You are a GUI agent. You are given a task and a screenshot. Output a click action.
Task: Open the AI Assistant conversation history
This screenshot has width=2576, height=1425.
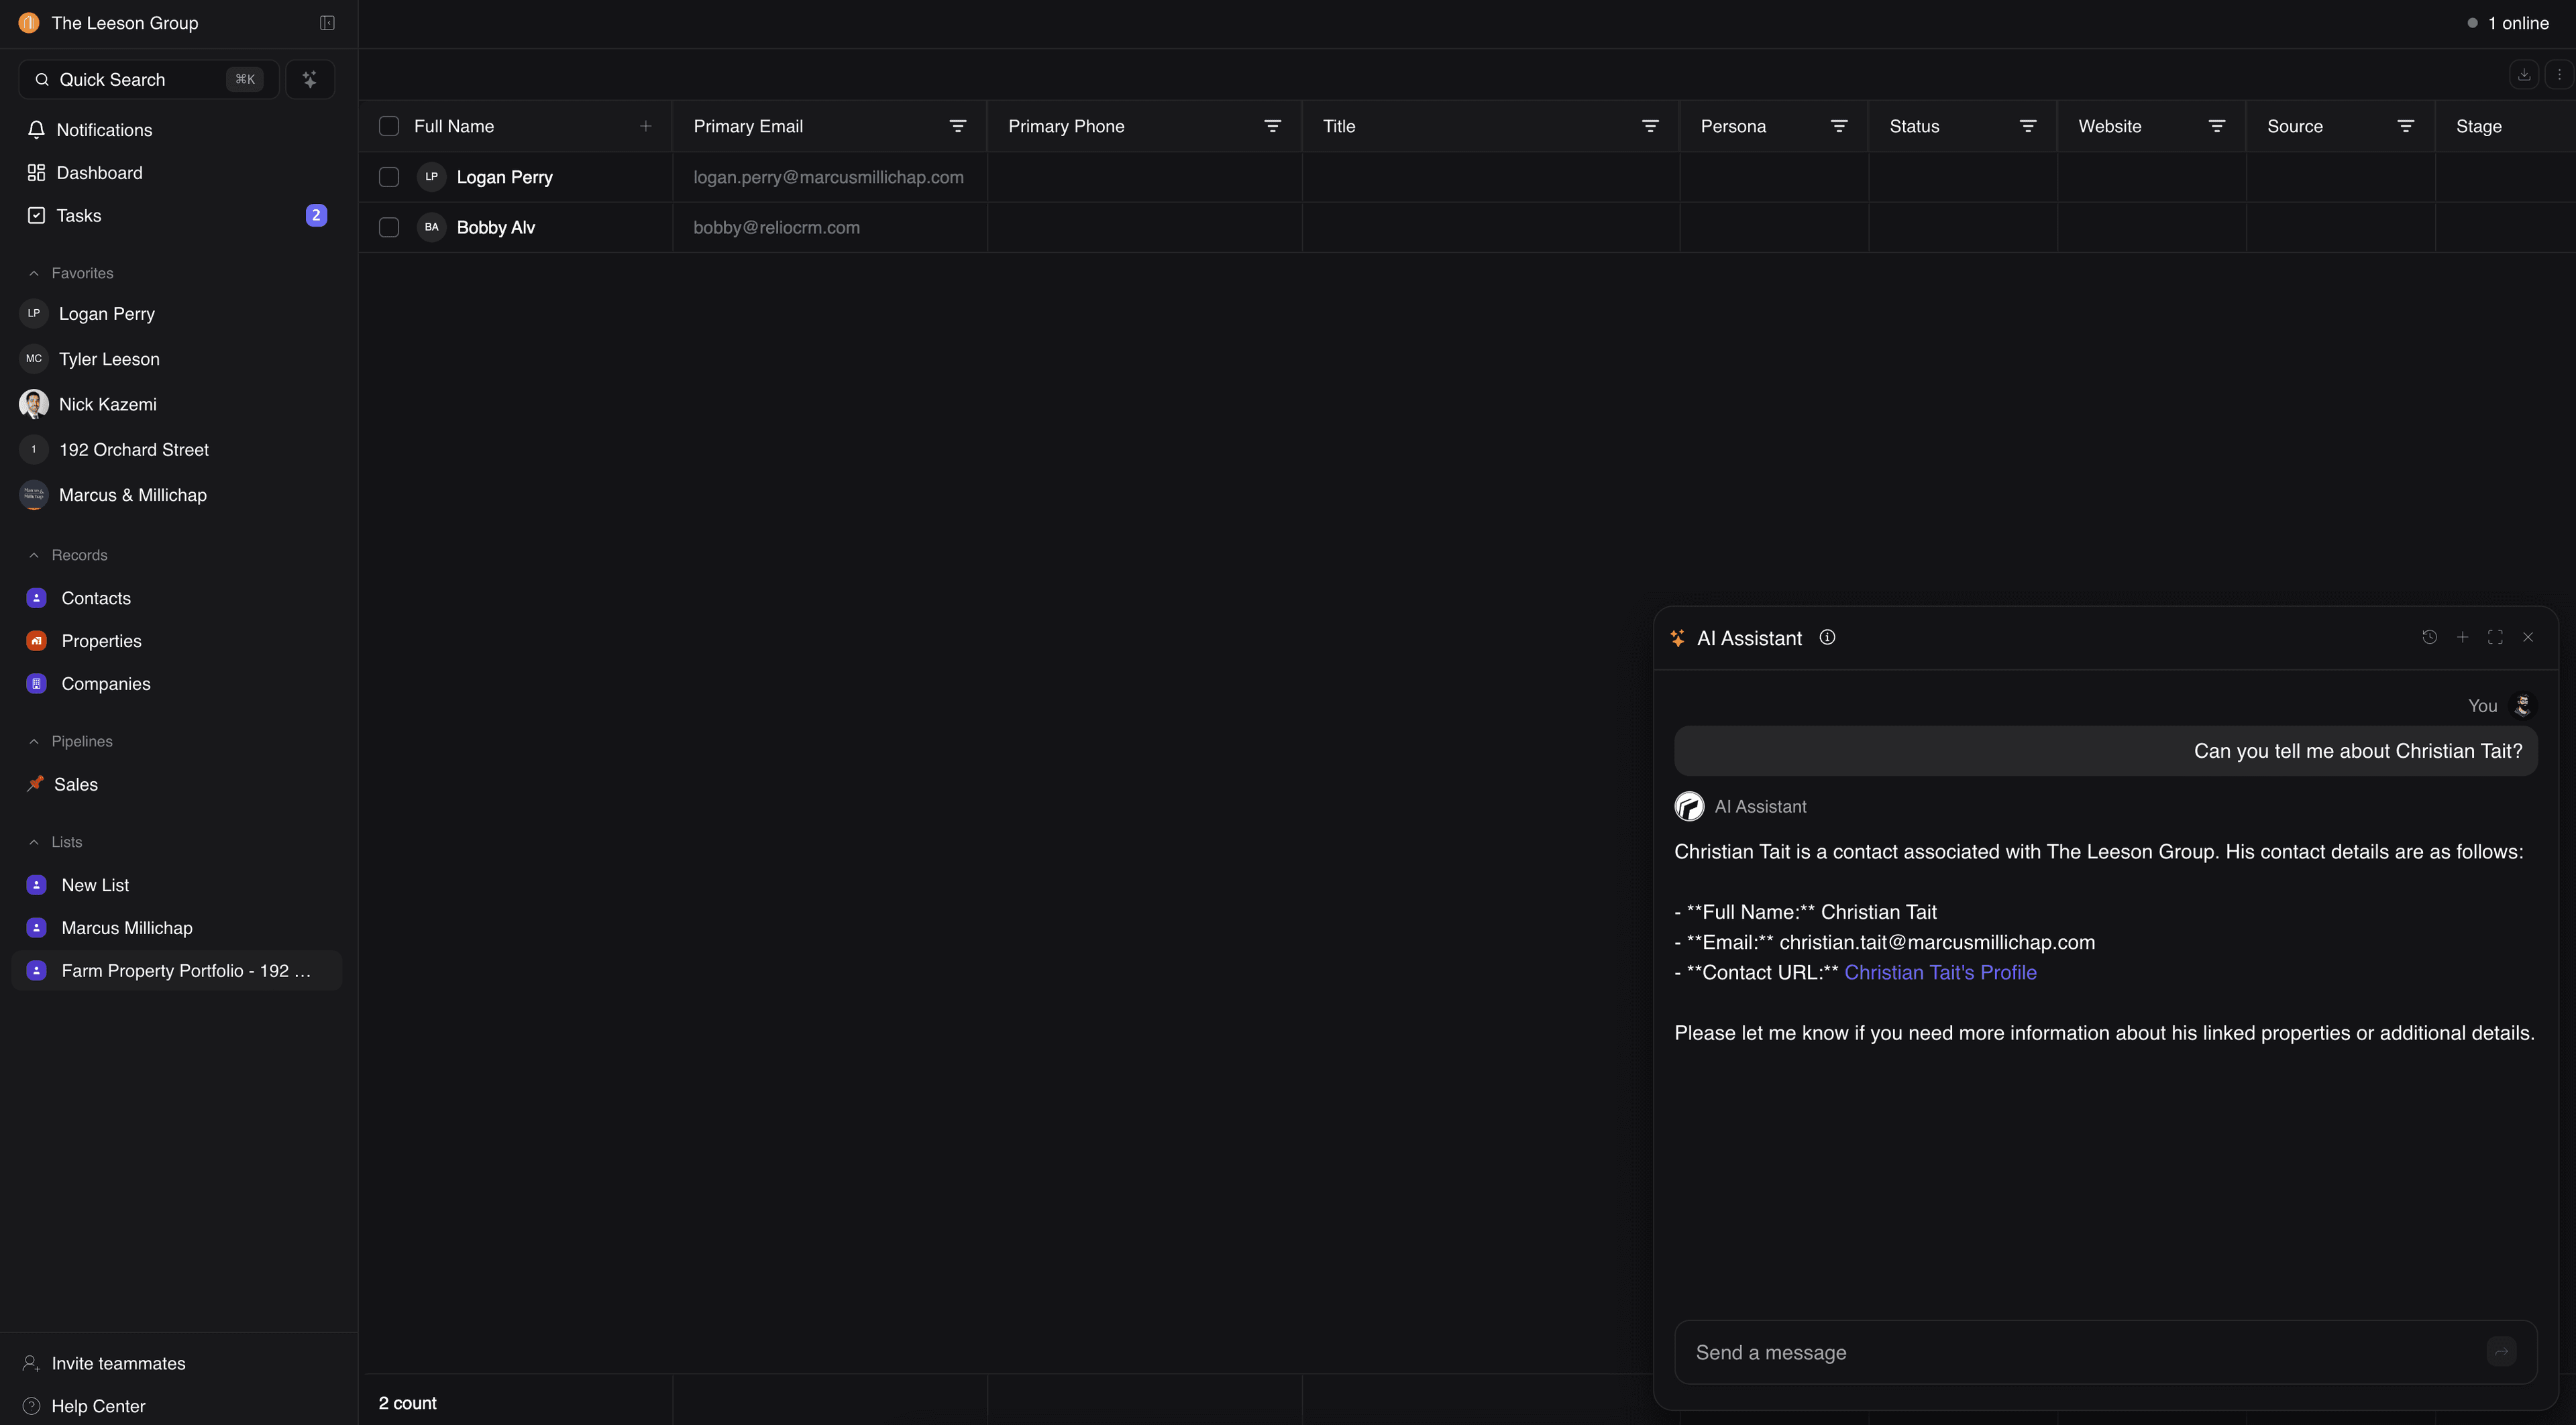coord(2430,636)
